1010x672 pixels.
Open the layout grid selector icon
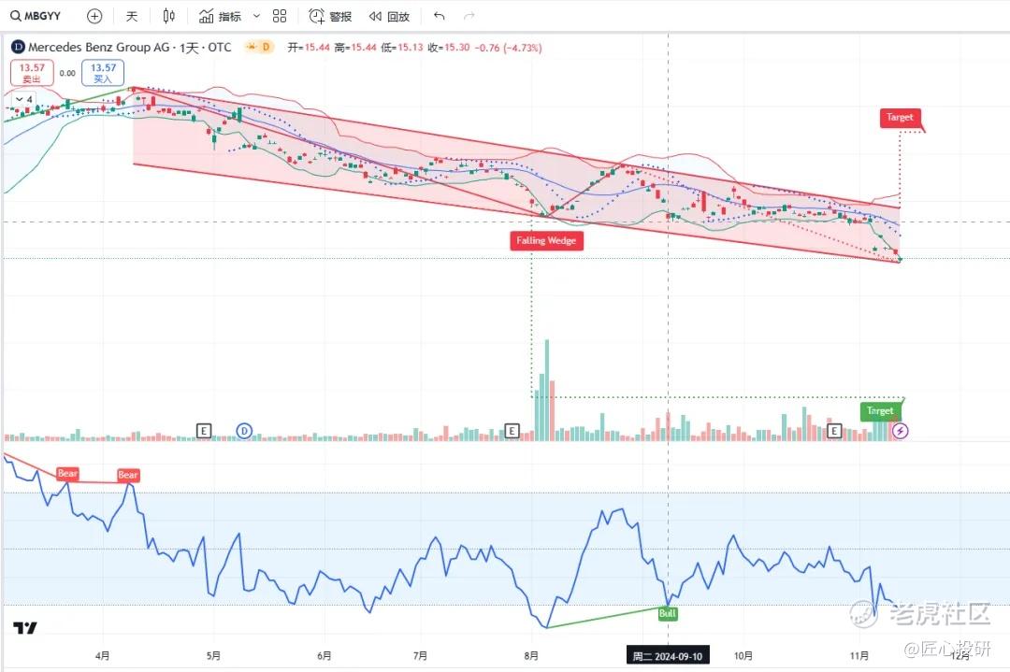coord(280,16)
